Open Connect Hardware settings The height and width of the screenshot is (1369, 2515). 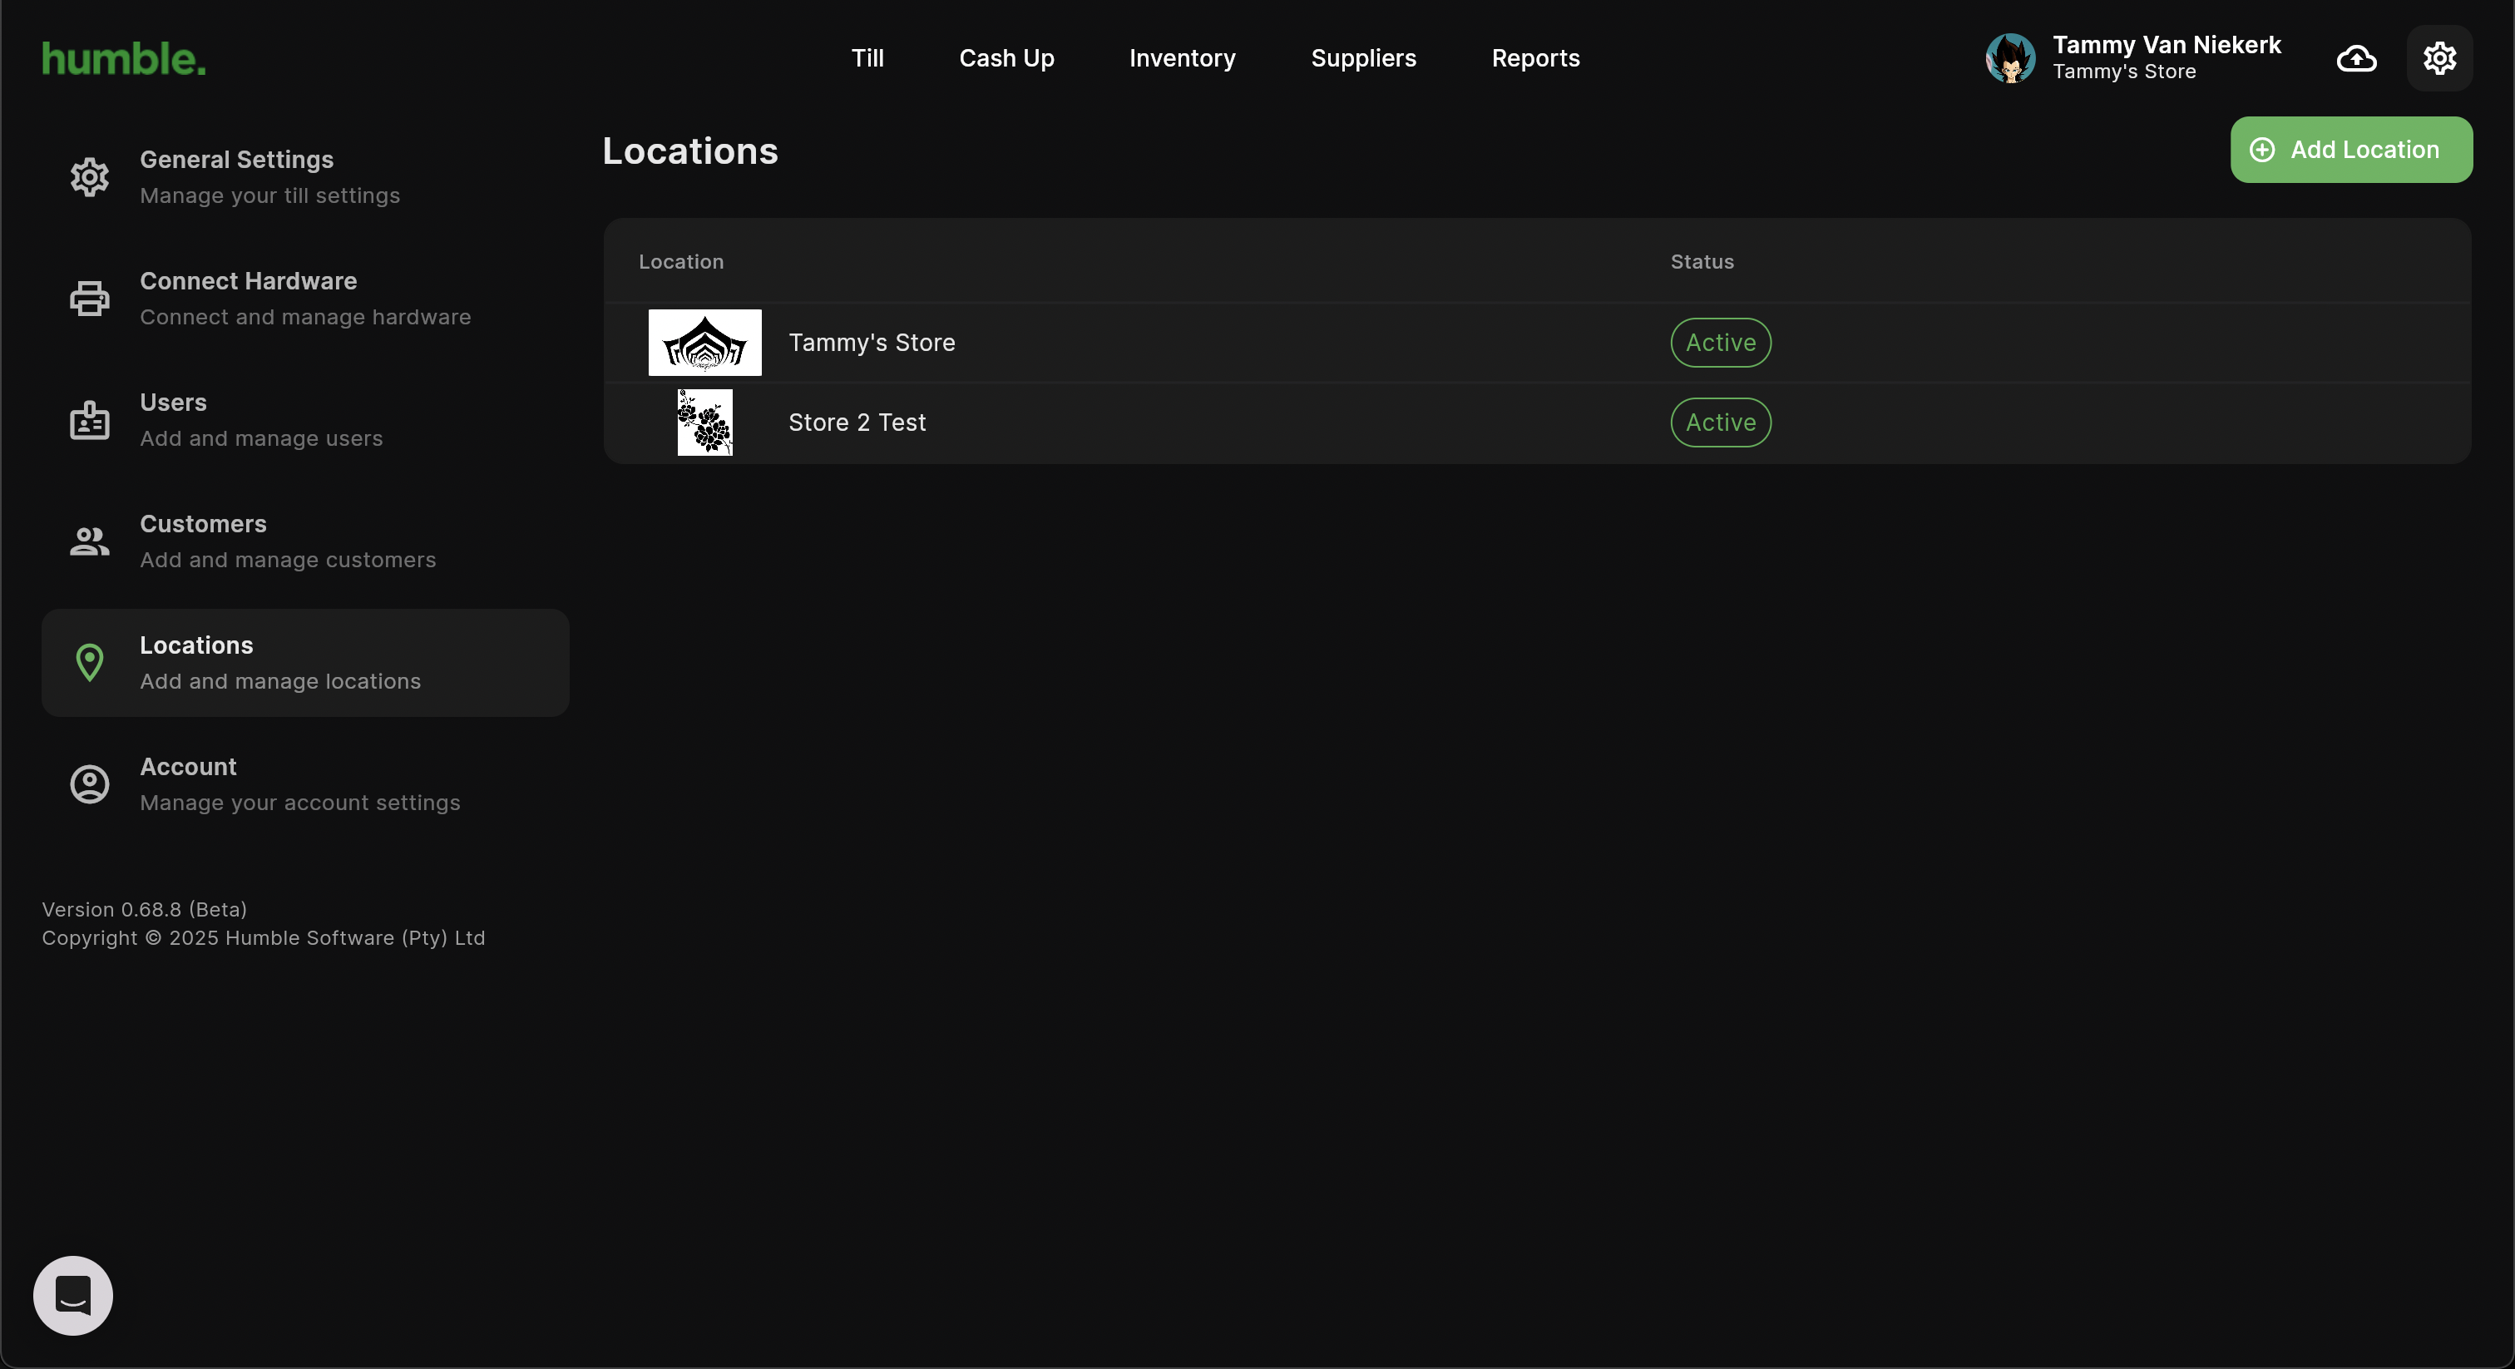coord(304,298)
